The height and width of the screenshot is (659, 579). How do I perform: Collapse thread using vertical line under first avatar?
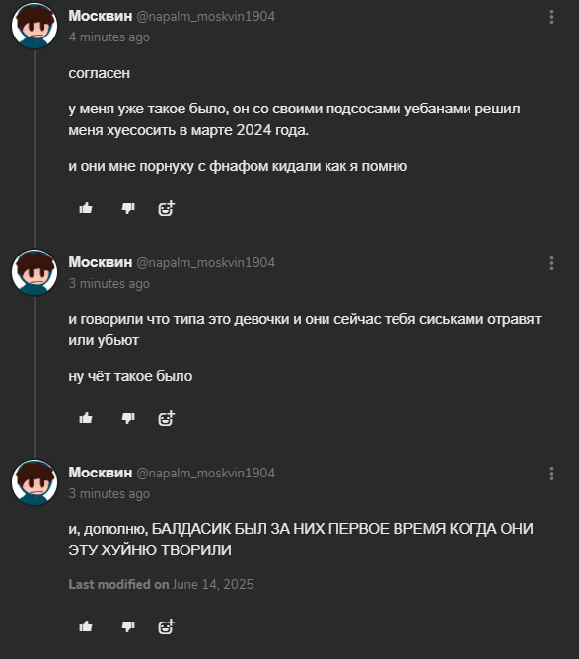pyautogui.click(x=35, y=149)
